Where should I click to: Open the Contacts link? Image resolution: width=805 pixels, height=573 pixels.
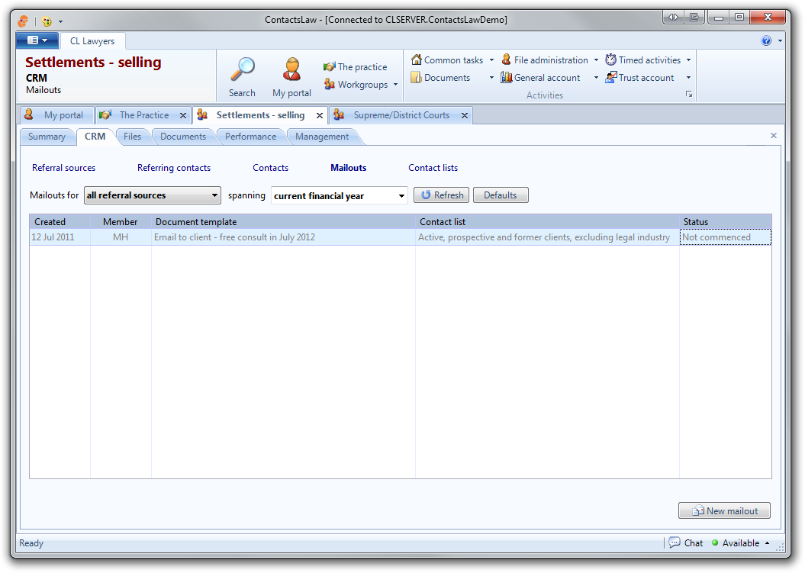271,168
